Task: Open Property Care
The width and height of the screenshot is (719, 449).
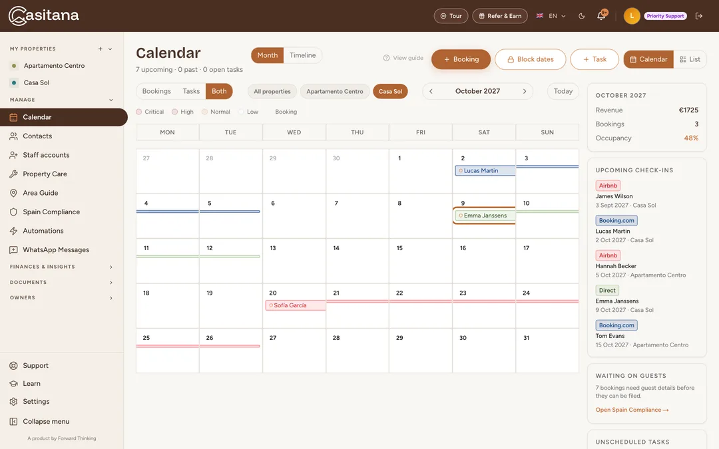Action: [x=64, y=174]
